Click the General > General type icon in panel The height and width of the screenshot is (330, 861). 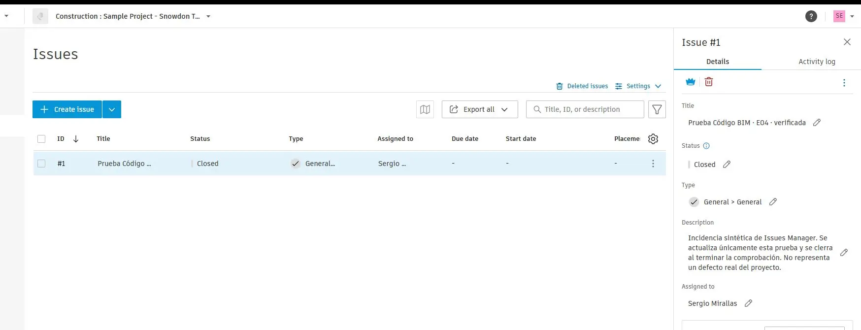pyautogui.click(x=694, y=202)
